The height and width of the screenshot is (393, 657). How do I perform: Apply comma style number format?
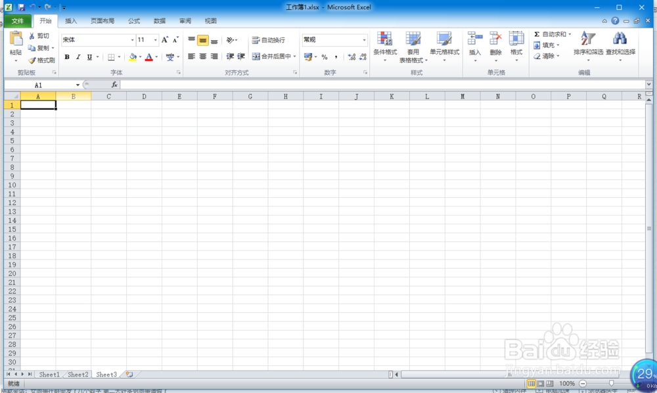click(336, 57)
